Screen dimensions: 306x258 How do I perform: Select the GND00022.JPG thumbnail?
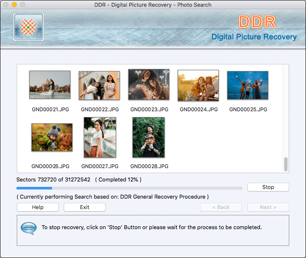[x=99, y=85]
